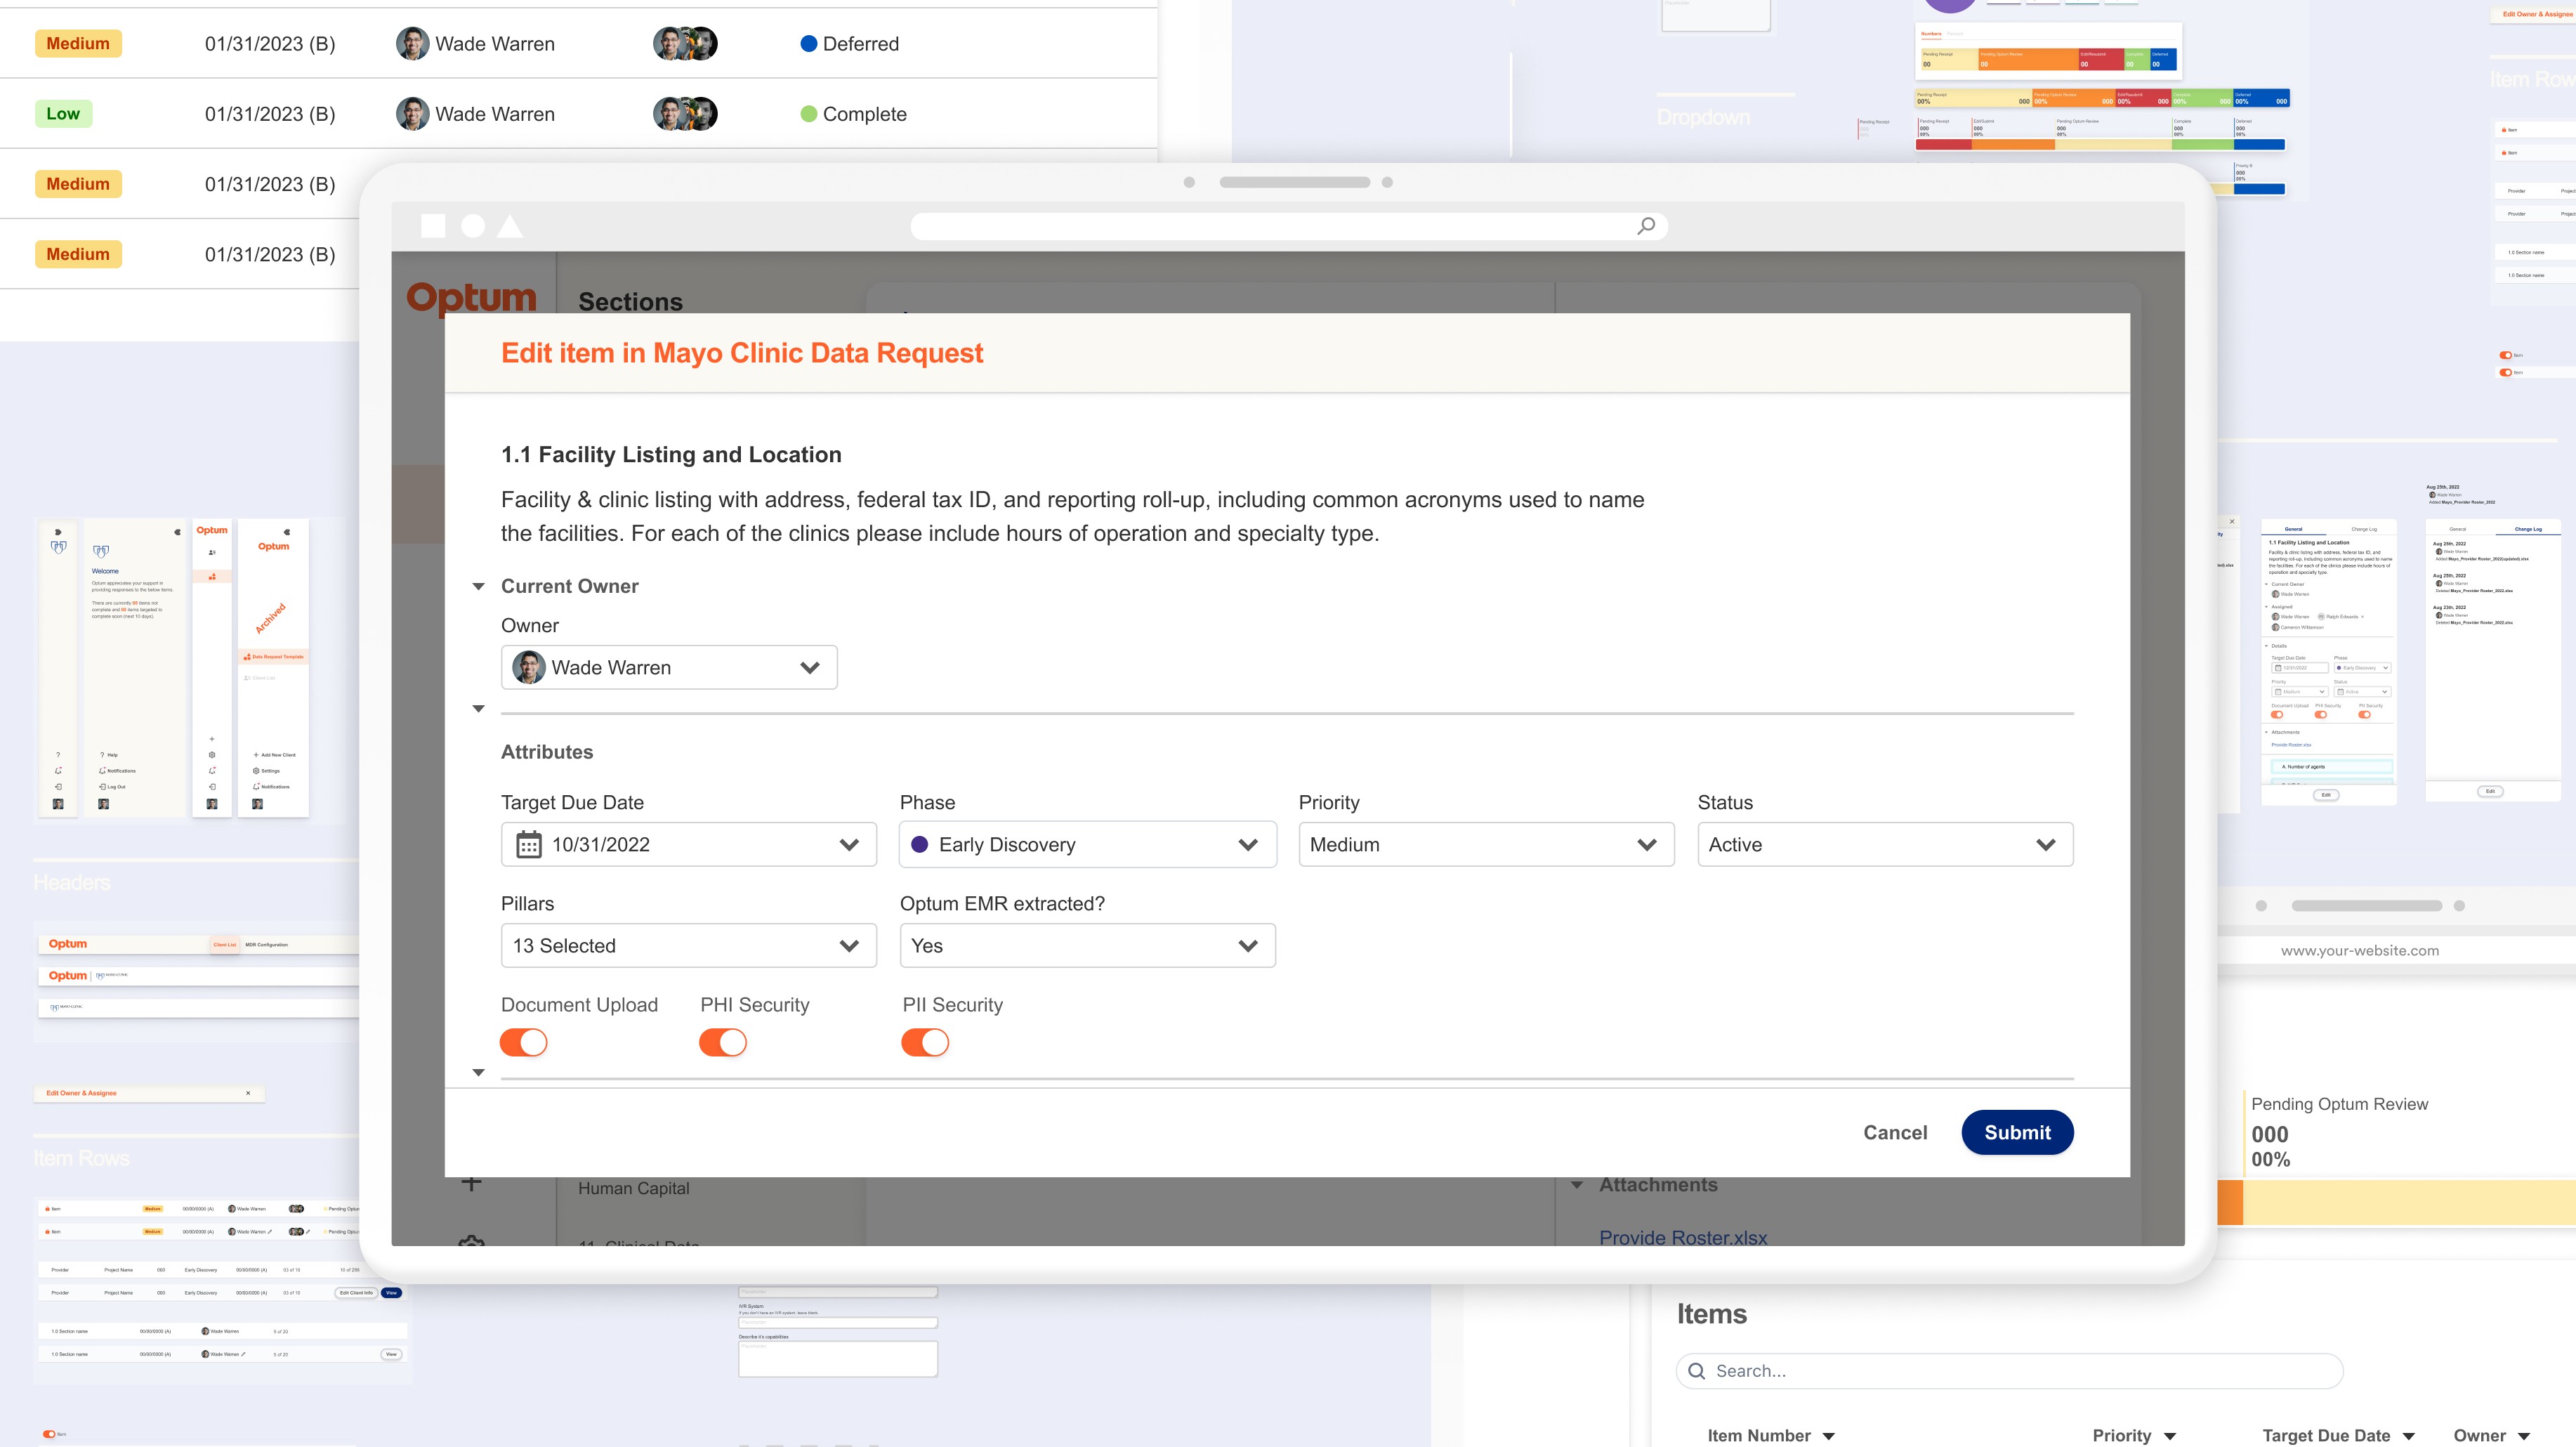Click the yellow bar under Pending Optum Review 000
The image size is (2576, 1447).
pyautogui.click(x=2409, y=1202)
